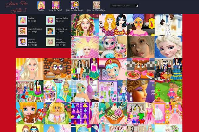Image resolution: width=199 pixels, height=132 pixels.
Task: Focus the Rechercher un jeu search field
Action: click(x=123, y=6)
